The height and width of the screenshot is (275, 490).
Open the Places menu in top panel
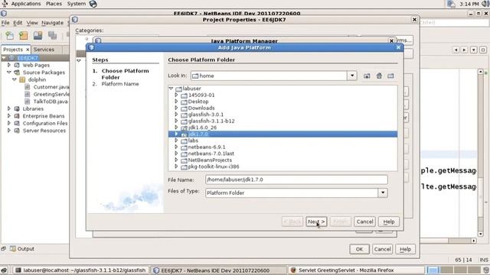tap(54, 4)
